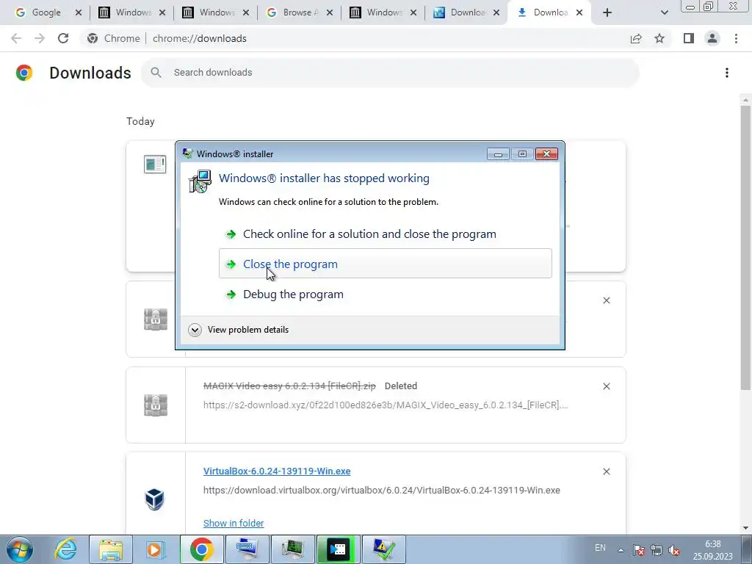Show hidden tray icons arrow
752x564 pixels.
pyautogui.click(x=621, y=550)
